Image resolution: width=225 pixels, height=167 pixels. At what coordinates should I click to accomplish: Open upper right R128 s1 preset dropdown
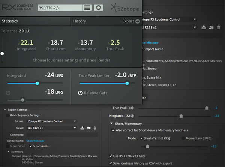click(169, 27)
